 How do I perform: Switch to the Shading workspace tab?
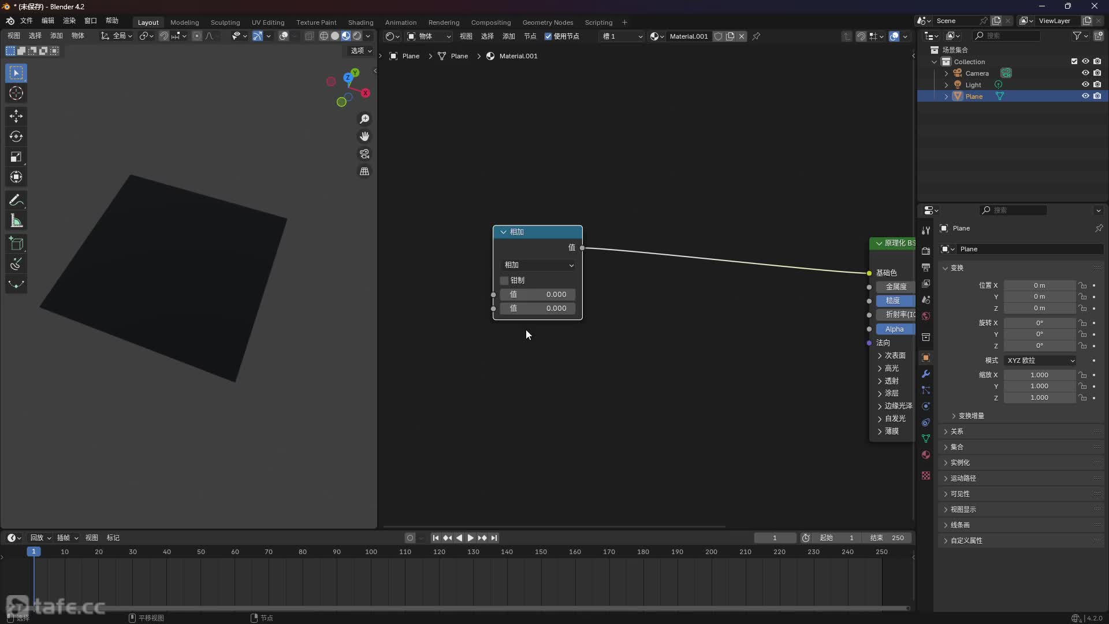tap(360, 23)
